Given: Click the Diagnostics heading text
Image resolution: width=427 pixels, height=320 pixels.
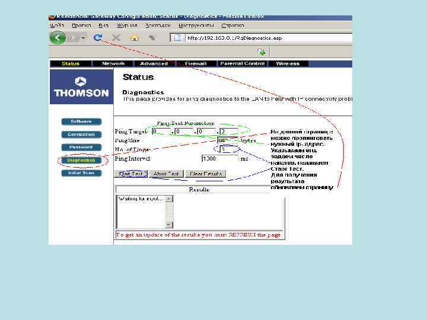Looking at the screenshot, I should (143, 92).
